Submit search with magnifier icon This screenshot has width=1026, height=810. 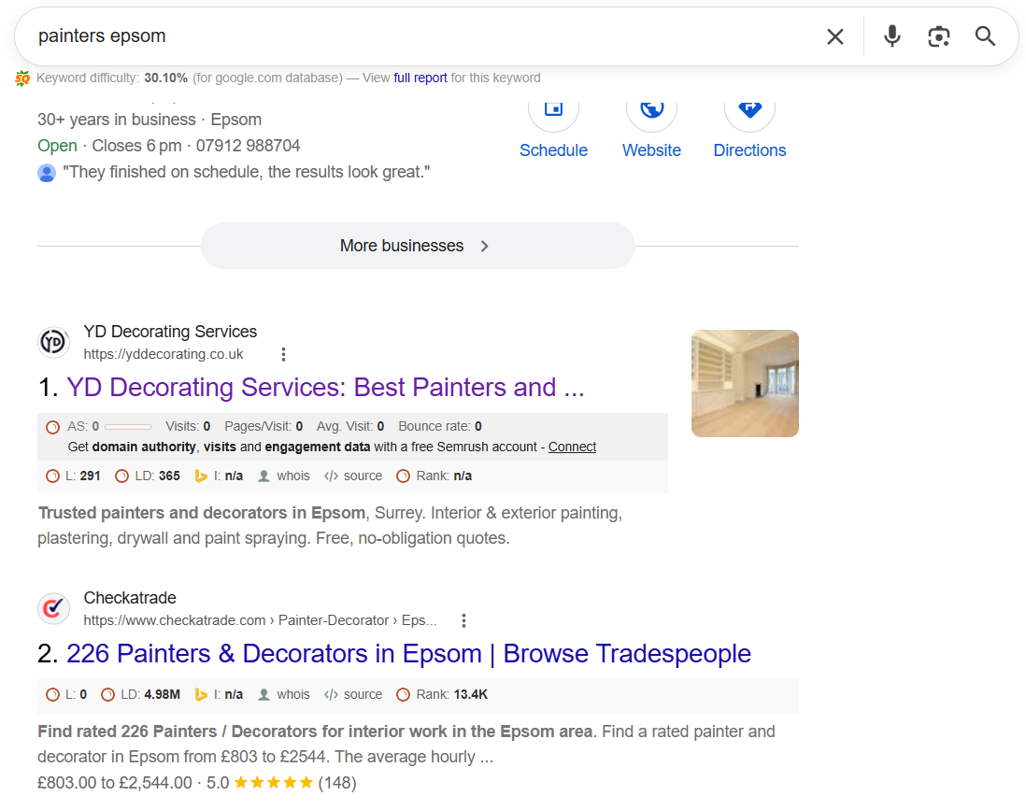[985, 36]
